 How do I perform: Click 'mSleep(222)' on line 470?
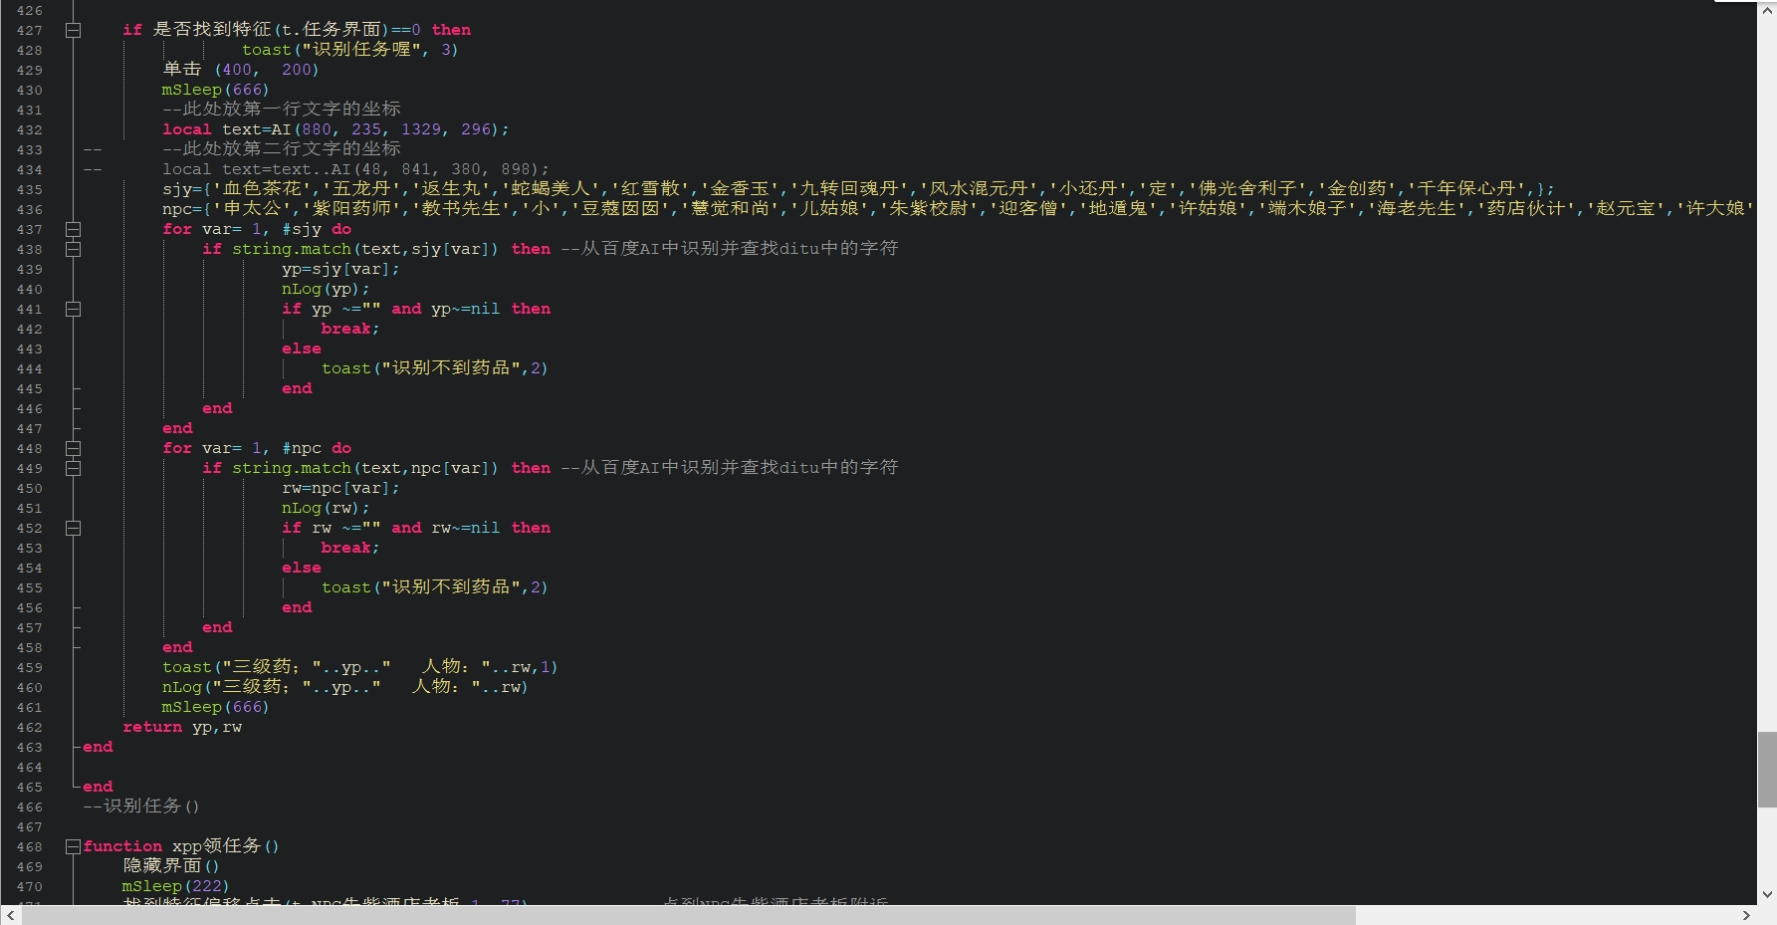[x=176, y=886]
